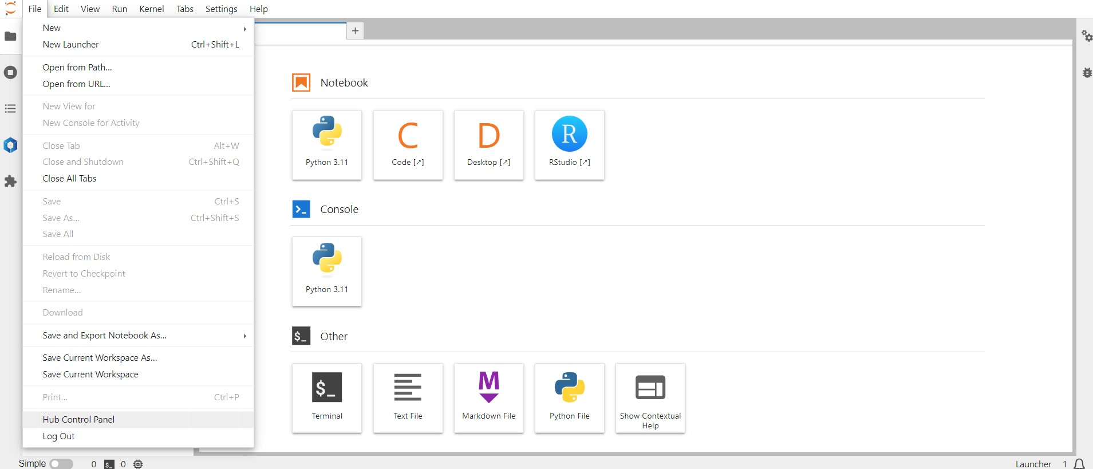Open the Extension Manager puzzle icon
This screenshot has width=1093, height=469.
(x=10, y=182)
